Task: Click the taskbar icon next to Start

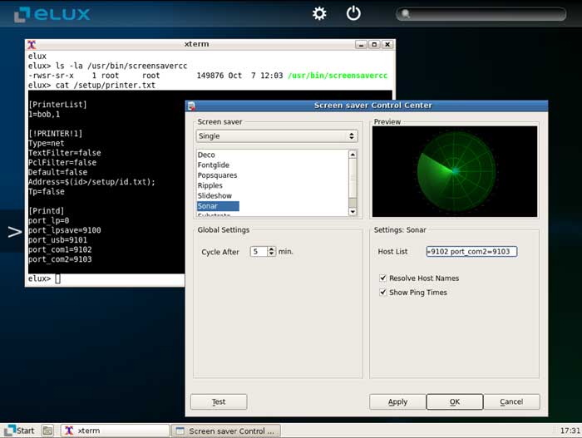Action: tap(48, 431)
